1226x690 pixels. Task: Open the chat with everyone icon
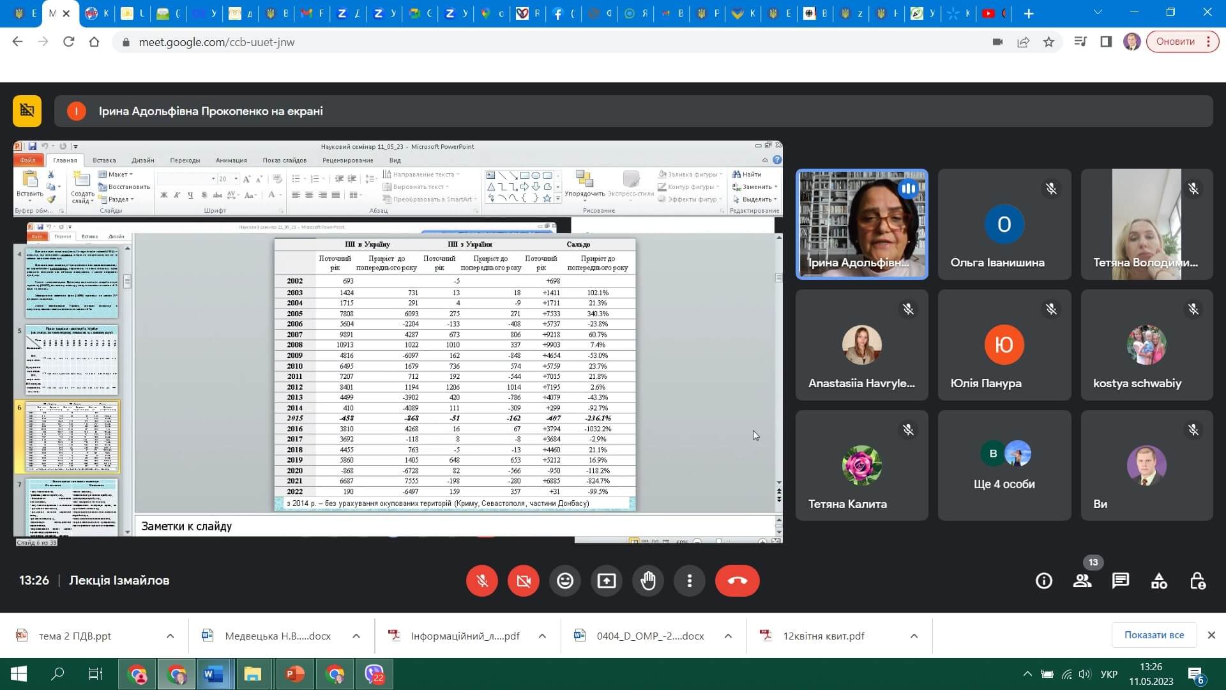[x=1121, y=581]
